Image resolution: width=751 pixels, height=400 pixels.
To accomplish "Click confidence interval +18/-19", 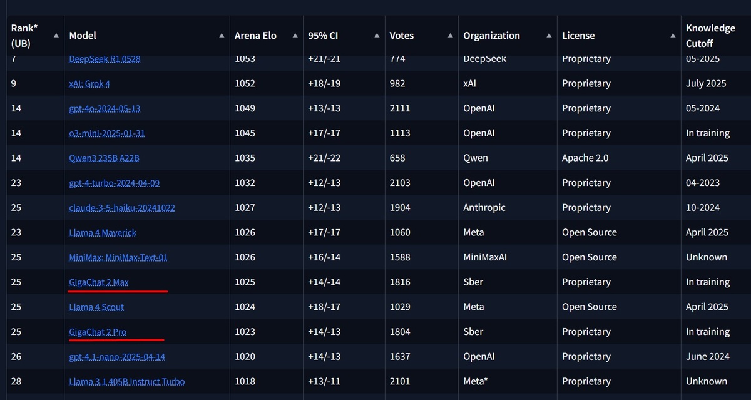I will click(324, 83).
